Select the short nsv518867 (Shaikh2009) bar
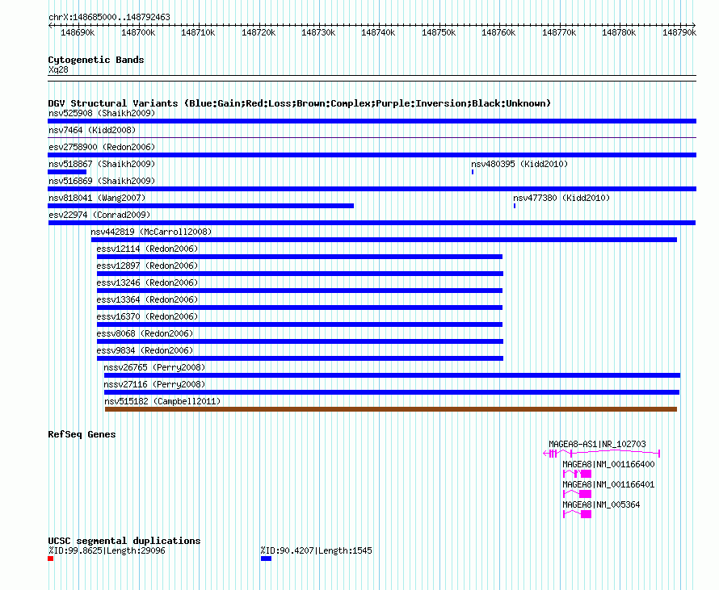Screen dimensions: 719x590 pyautogui.click(x=67, y=172)
